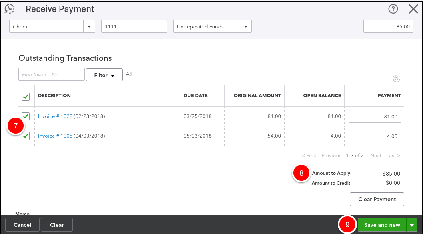
Task: Expand the Save and new arrow menu
Action: point(412,225)
